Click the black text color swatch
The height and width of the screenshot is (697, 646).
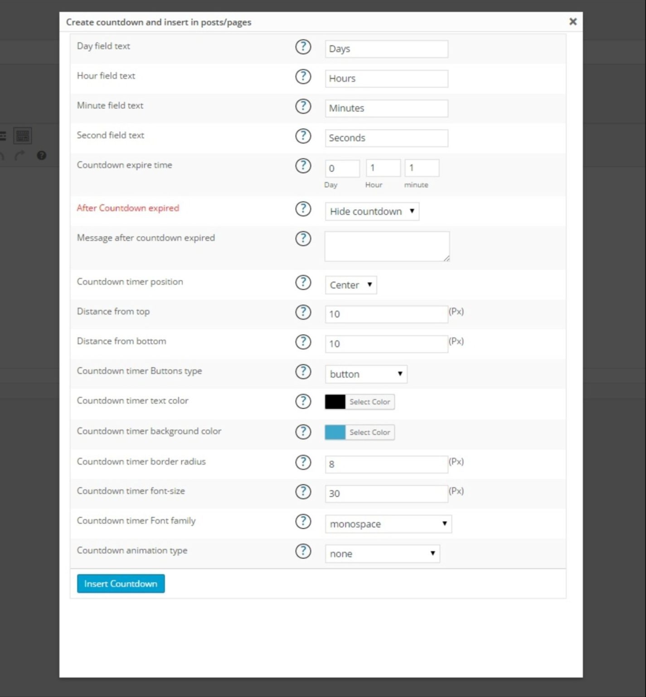(x=335, y=402)
